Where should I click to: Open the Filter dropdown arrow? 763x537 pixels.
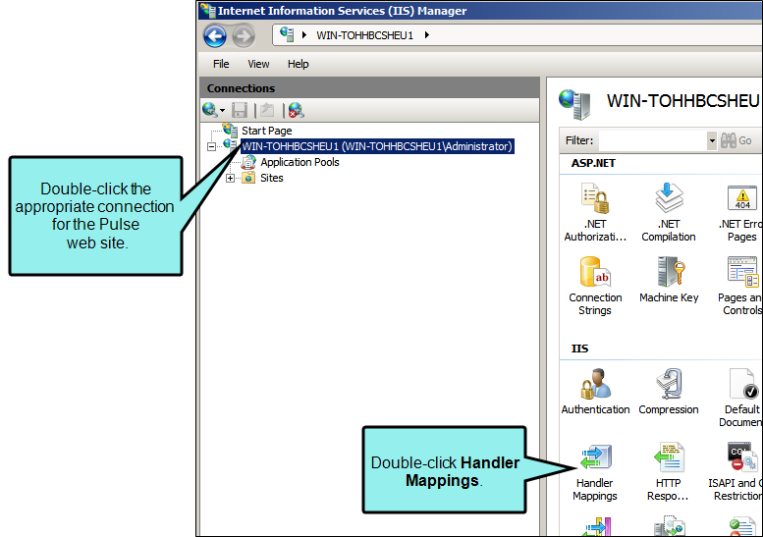click(712, 141)
